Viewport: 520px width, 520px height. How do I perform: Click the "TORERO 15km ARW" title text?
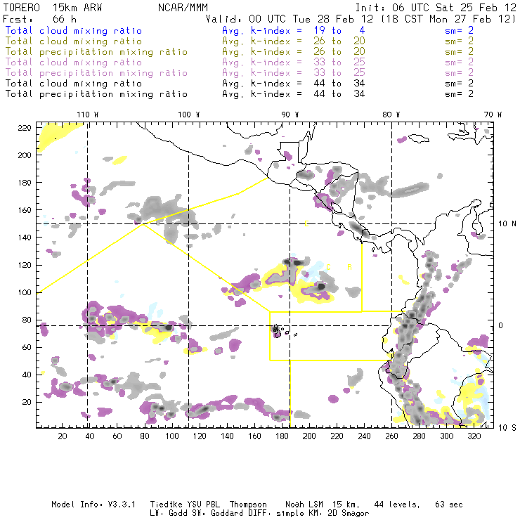[53, 8]
